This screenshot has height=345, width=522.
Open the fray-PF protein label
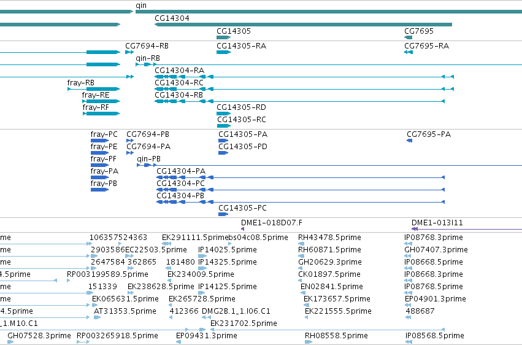pos(104,159)
